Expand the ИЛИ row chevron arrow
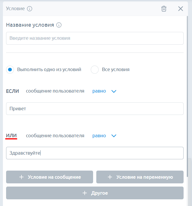Image resolution: width=192 pixels, height=206 pixels. point(114,136)
